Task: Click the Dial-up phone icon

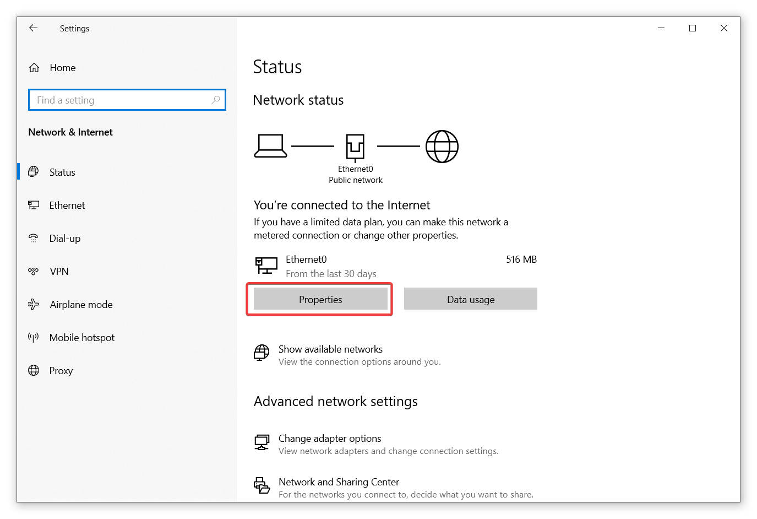Action: tap(34, 238)
